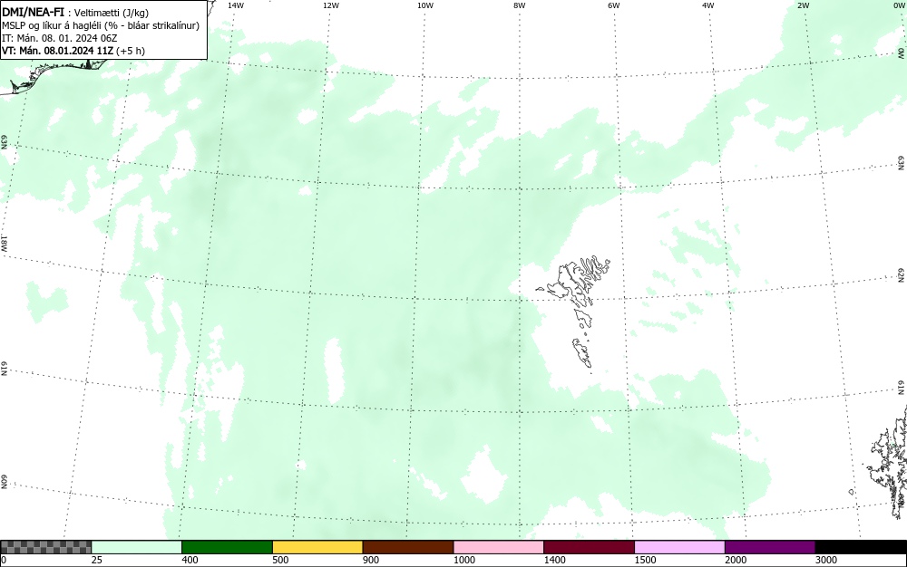The width and height of the screenshot is (907, 567).
Task: Click the "(+5 h)" forecast offset text
Action: pos(131,51)
